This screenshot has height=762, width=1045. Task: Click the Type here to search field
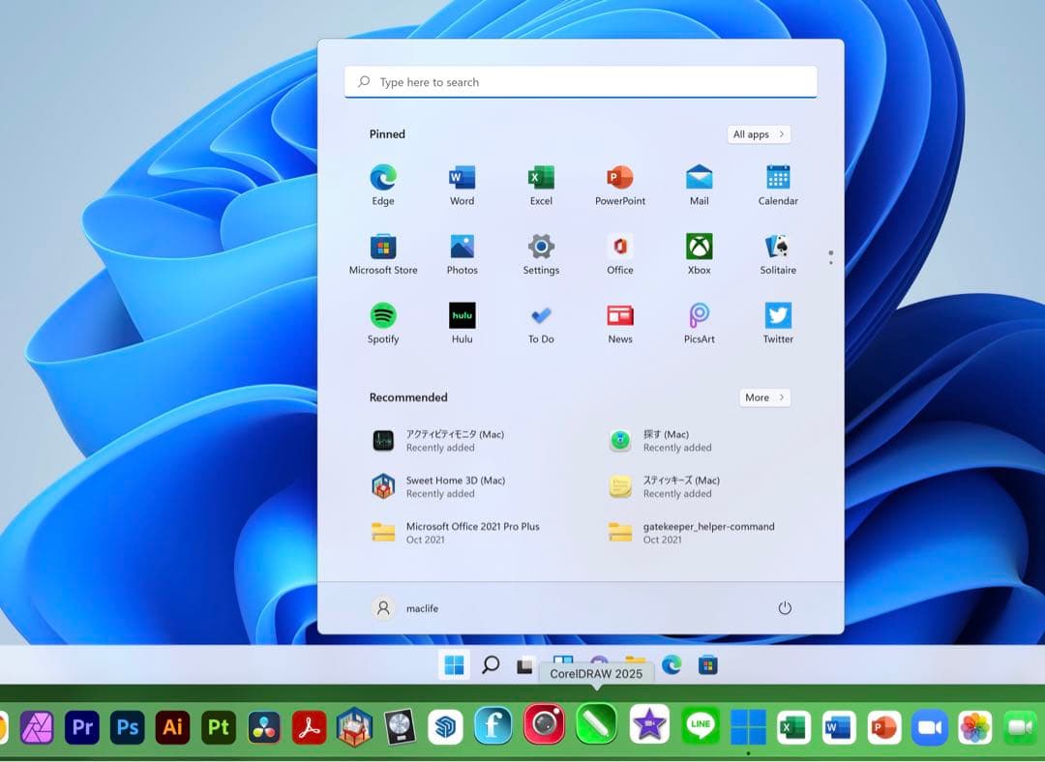(x=581, y=82)
